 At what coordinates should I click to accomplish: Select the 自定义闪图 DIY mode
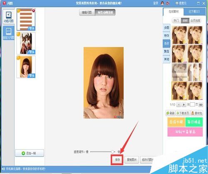tap(8, 33)
